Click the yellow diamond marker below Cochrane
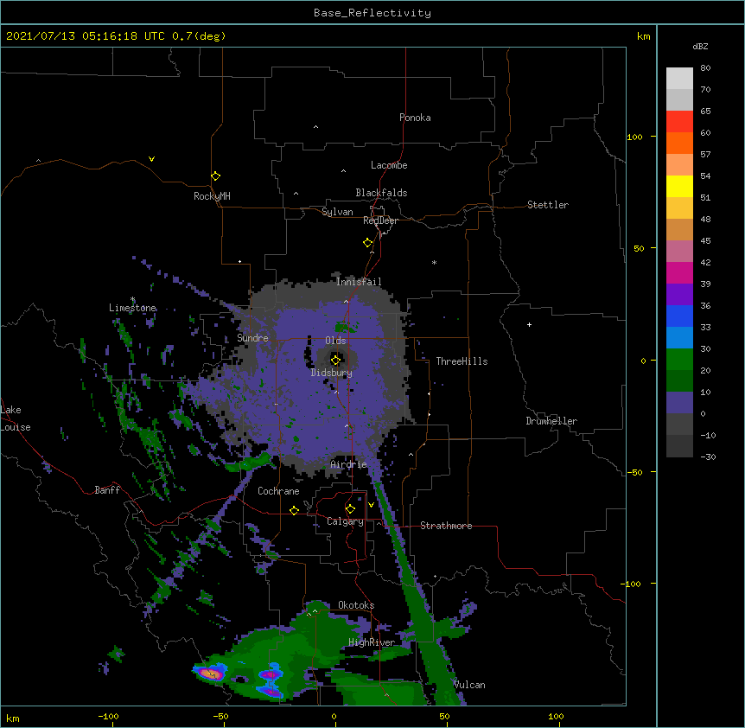The image size is (745, 728). (x=294, y=510)
